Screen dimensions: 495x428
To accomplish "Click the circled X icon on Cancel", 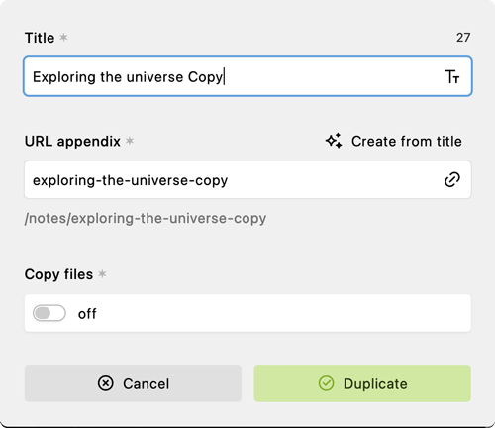I will coord(106,383).
